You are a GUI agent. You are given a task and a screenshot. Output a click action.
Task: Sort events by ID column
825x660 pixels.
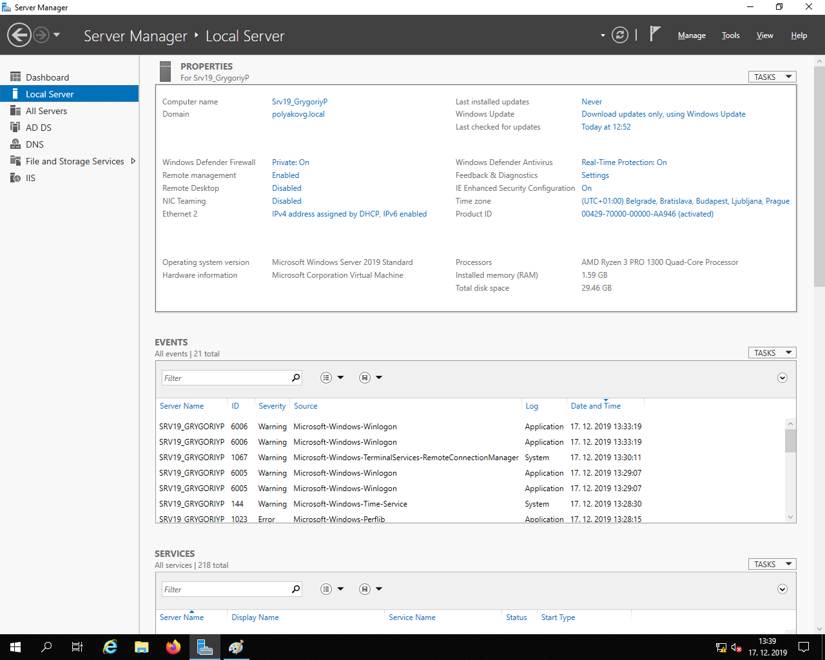click(235, 406)
